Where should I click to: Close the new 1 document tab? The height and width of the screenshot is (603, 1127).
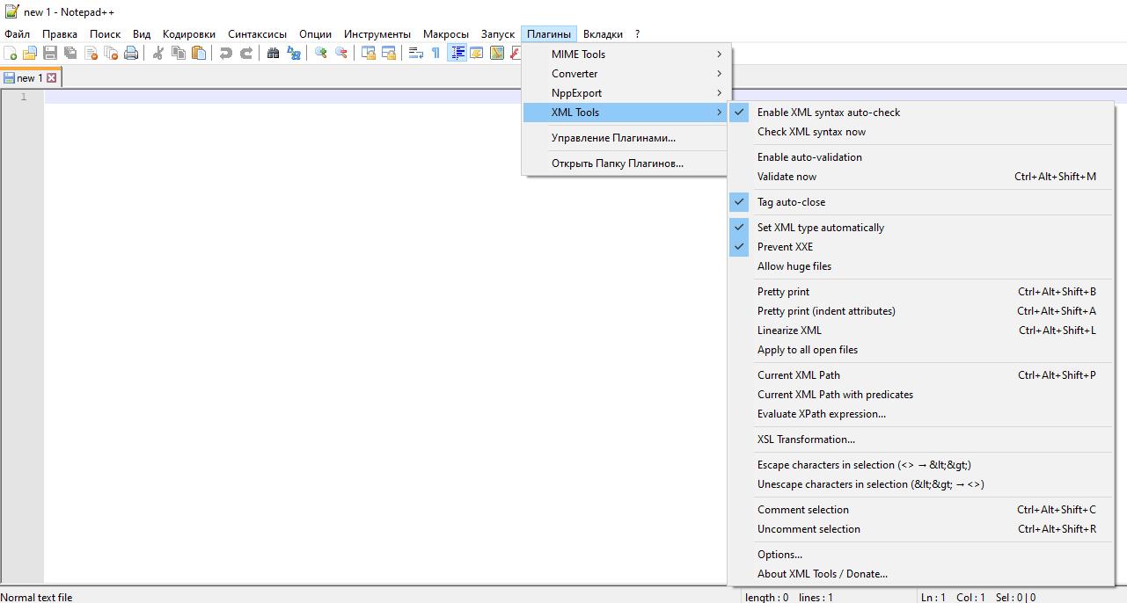(x=52, y=78)
